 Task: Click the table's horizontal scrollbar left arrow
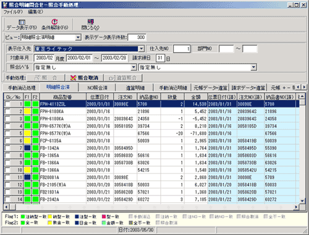click(x=7, y=207)
